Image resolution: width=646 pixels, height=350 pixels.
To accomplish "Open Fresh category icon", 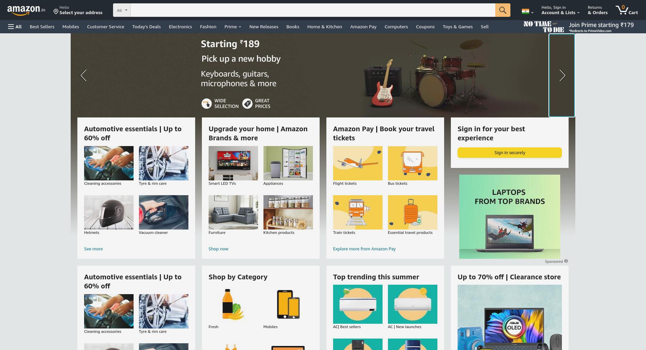I will 233,304.
